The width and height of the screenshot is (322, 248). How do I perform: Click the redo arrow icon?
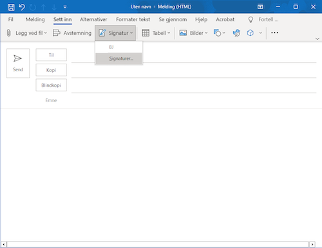33,7
